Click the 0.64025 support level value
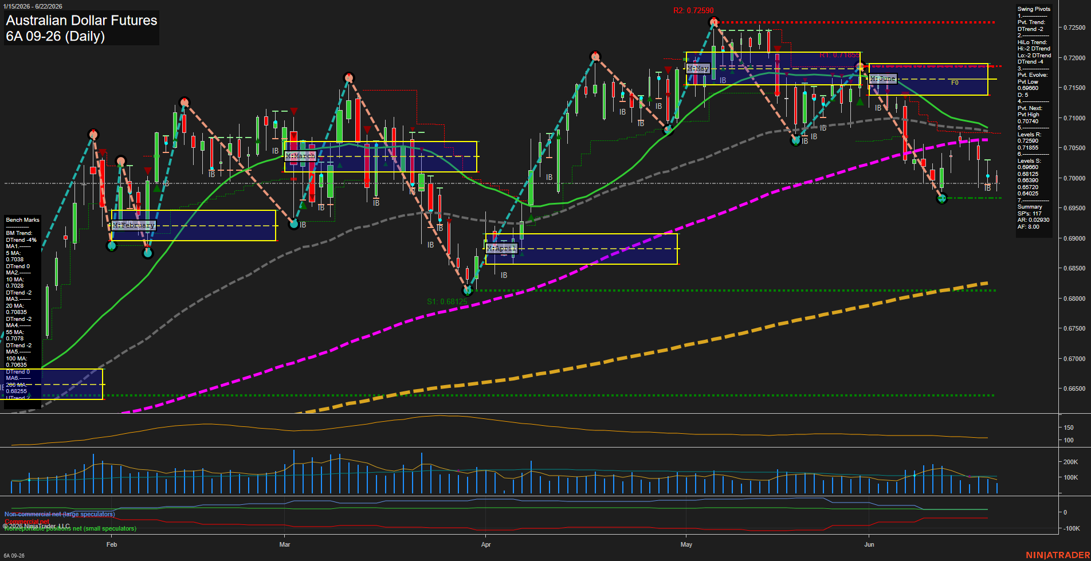Image resolution: width=1091 pixels, height=561 pixels. [1028, 194]
